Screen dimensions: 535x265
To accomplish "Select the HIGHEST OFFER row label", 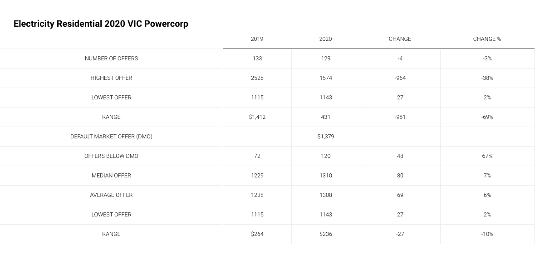I will click(x=111, y=78).
